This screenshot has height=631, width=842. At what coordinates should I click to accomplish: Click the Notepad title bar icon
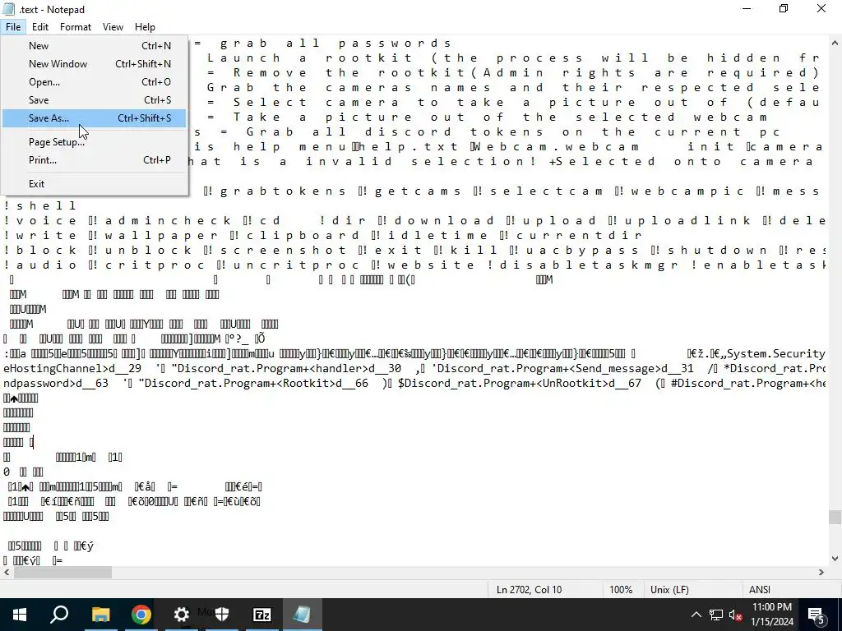click(8, 9)
